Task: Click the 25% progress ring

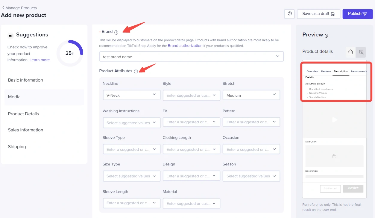Action: [70, 53]
